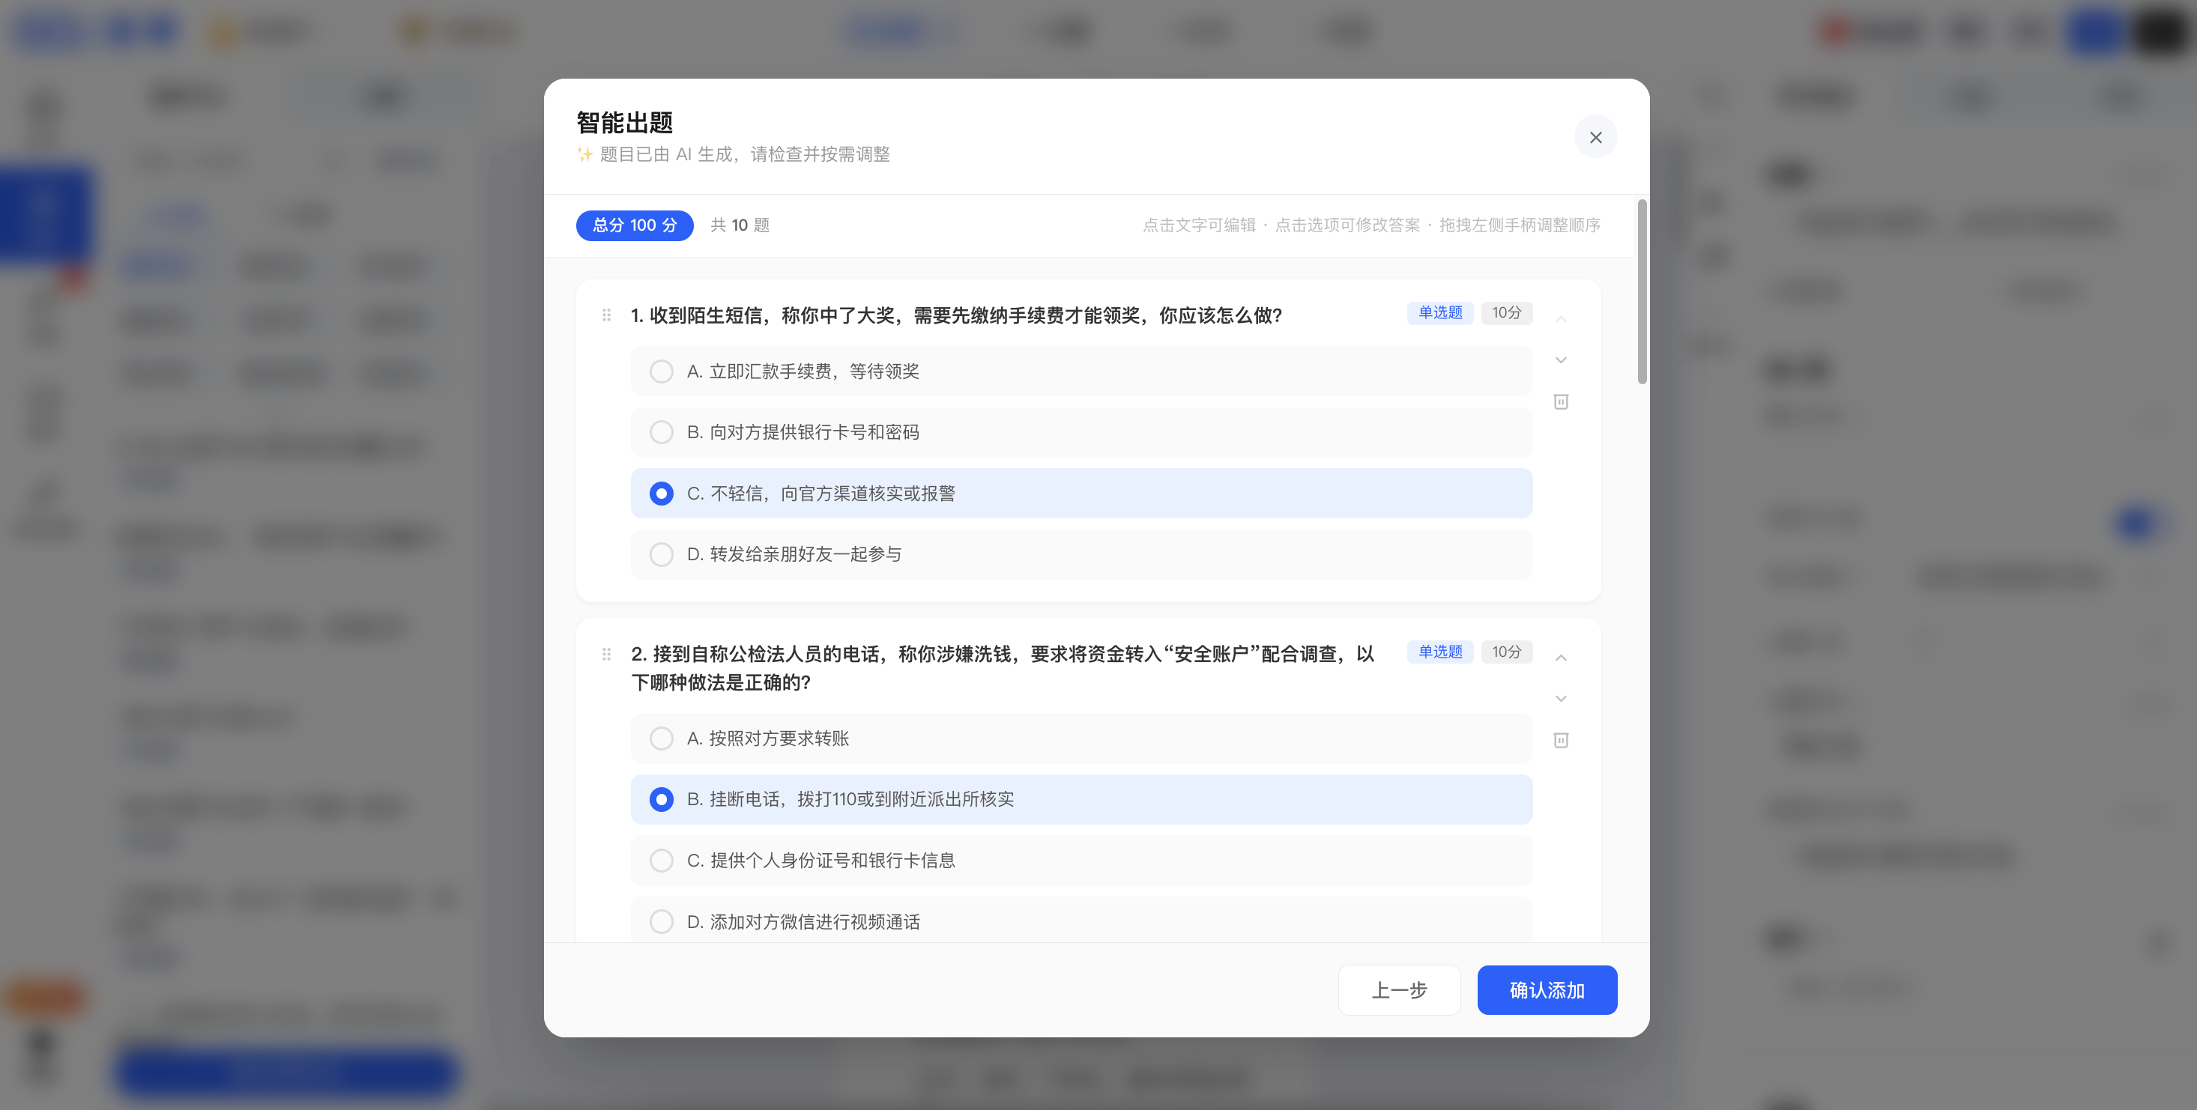Move question 2 down with chevron

[x=1561, y=698]
